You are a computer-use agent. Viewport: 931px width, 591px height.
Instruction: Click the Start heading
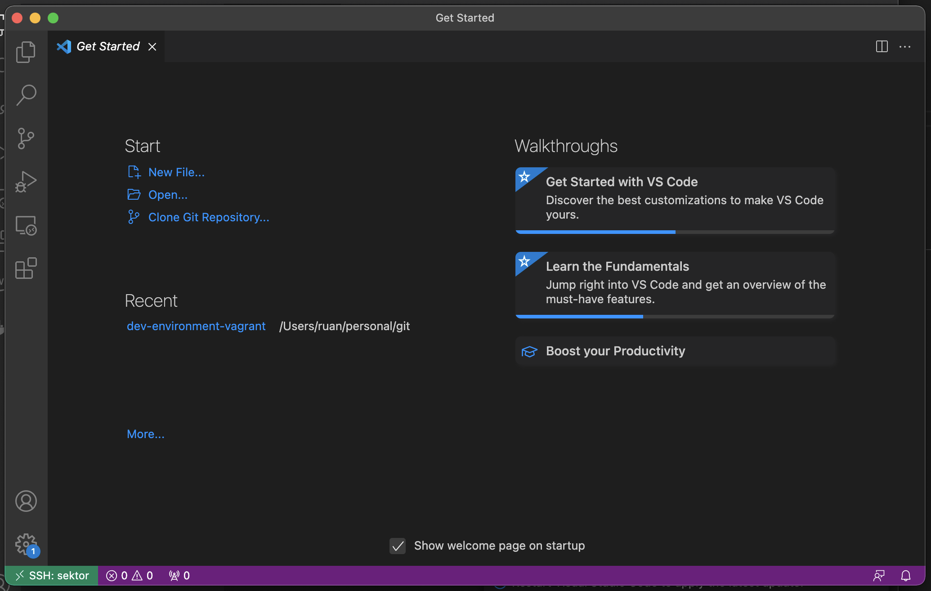click(142, 146)
